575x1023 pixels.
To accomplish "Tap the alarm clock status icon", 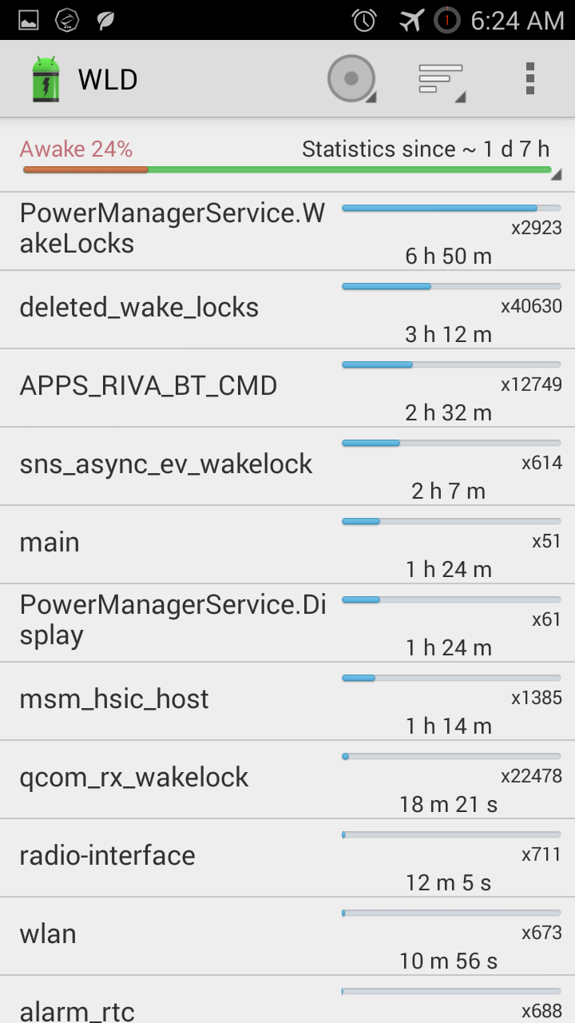I will 364,20.
